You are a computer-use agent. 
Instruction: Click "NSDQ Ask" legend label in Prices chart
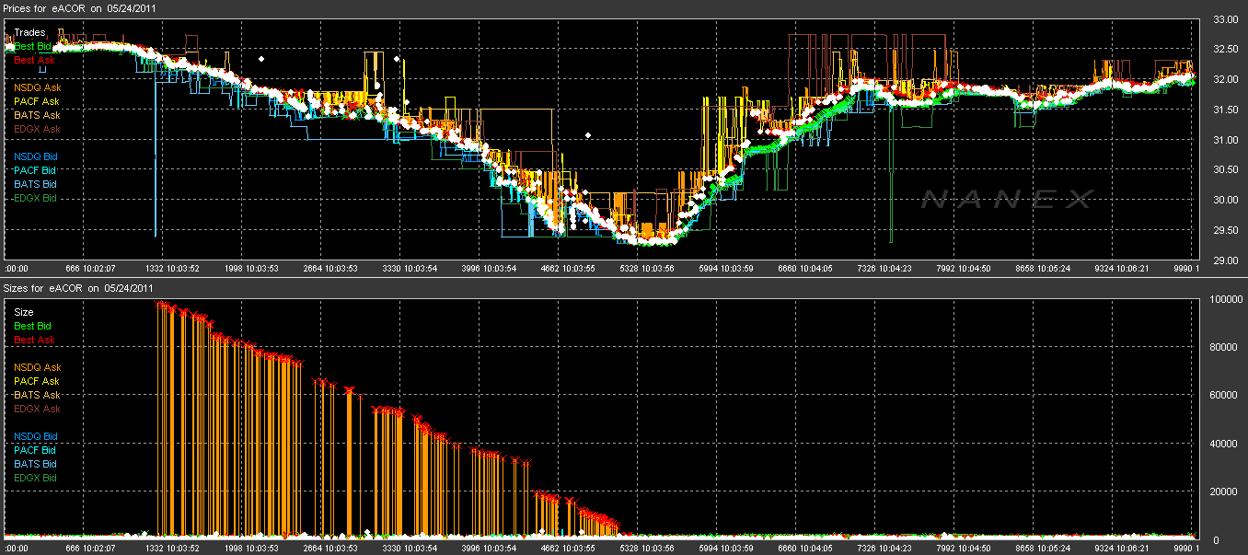point(37,87)
